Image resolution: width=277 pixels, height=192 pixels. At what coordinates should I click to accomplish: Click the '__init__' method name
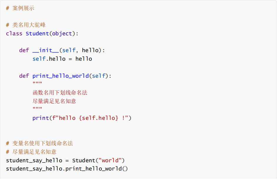(x=46, y=50)
